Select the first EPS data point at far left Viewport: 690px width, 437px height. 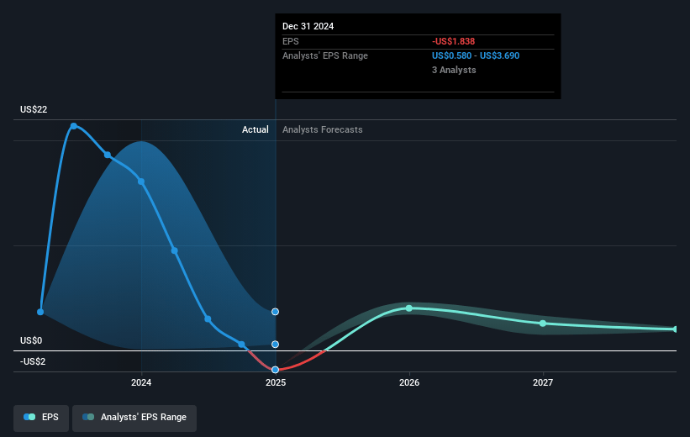coord(40,311)
